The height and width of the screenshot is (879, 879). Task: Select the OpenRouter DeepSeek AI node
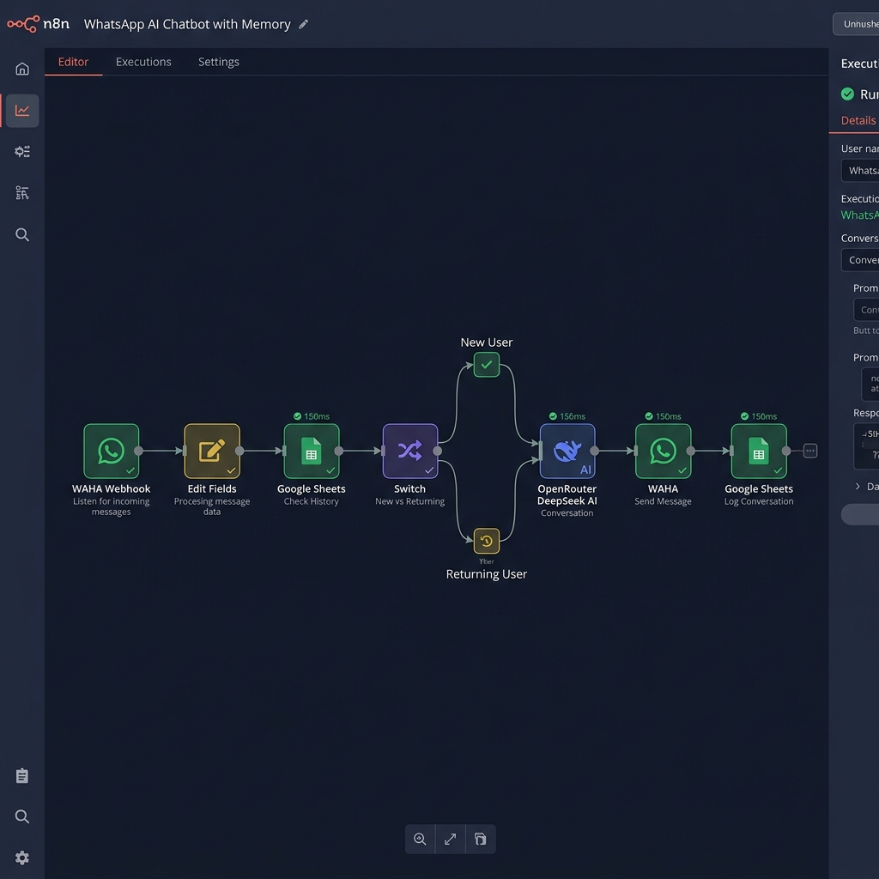pyautogui.click(x=567, y=451)
